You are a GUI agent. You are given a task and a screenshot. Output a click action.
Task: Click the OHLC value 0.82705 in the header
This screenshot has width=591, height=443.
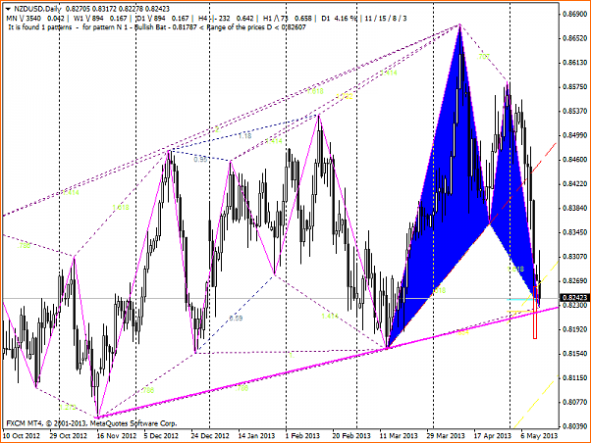click(78, 9)
